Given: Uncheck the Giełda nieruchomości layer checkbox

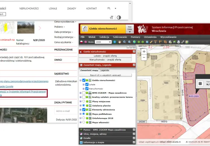Looking at the screenshot, I should click(84, 80).
